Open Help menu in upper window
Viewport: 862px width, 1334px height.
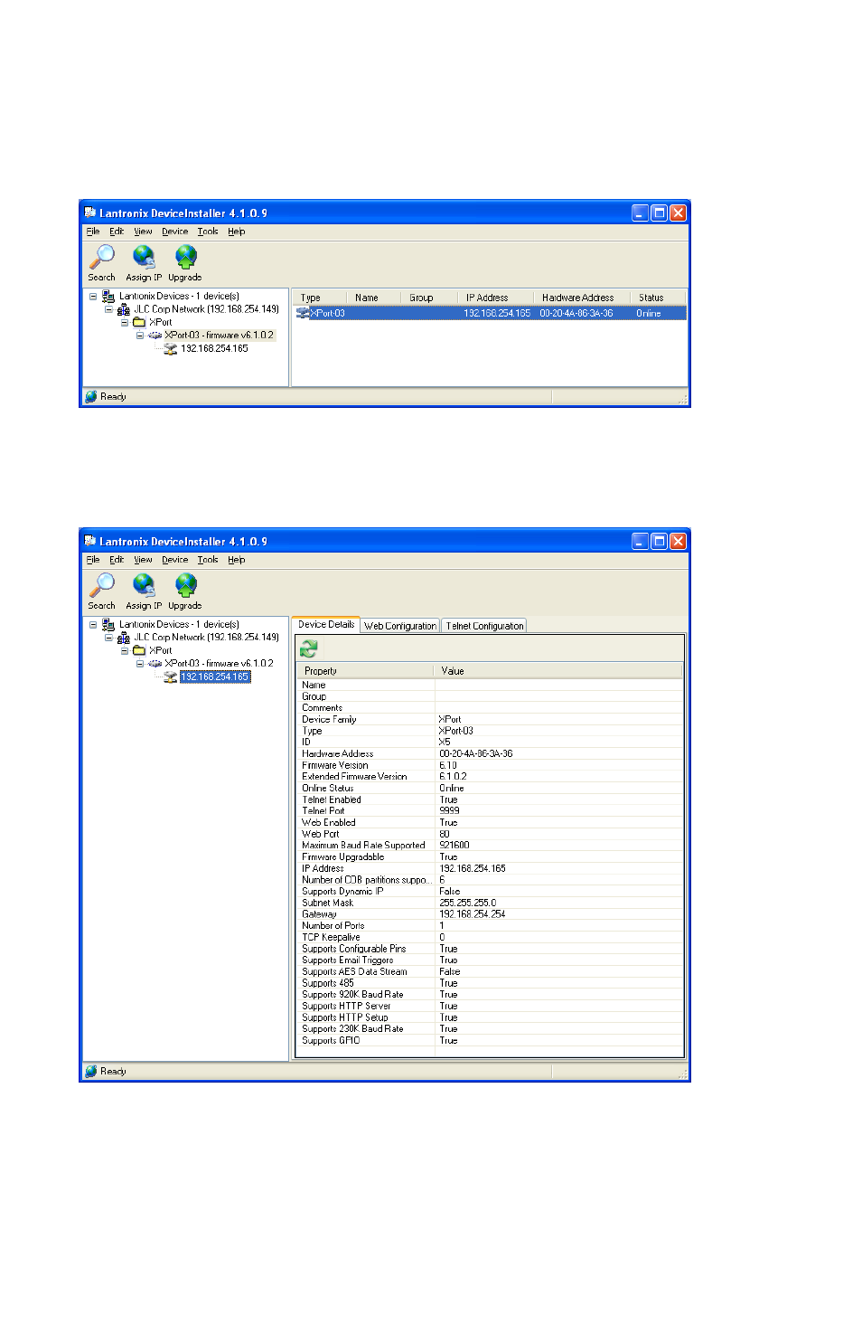click(x=237, y=232)
